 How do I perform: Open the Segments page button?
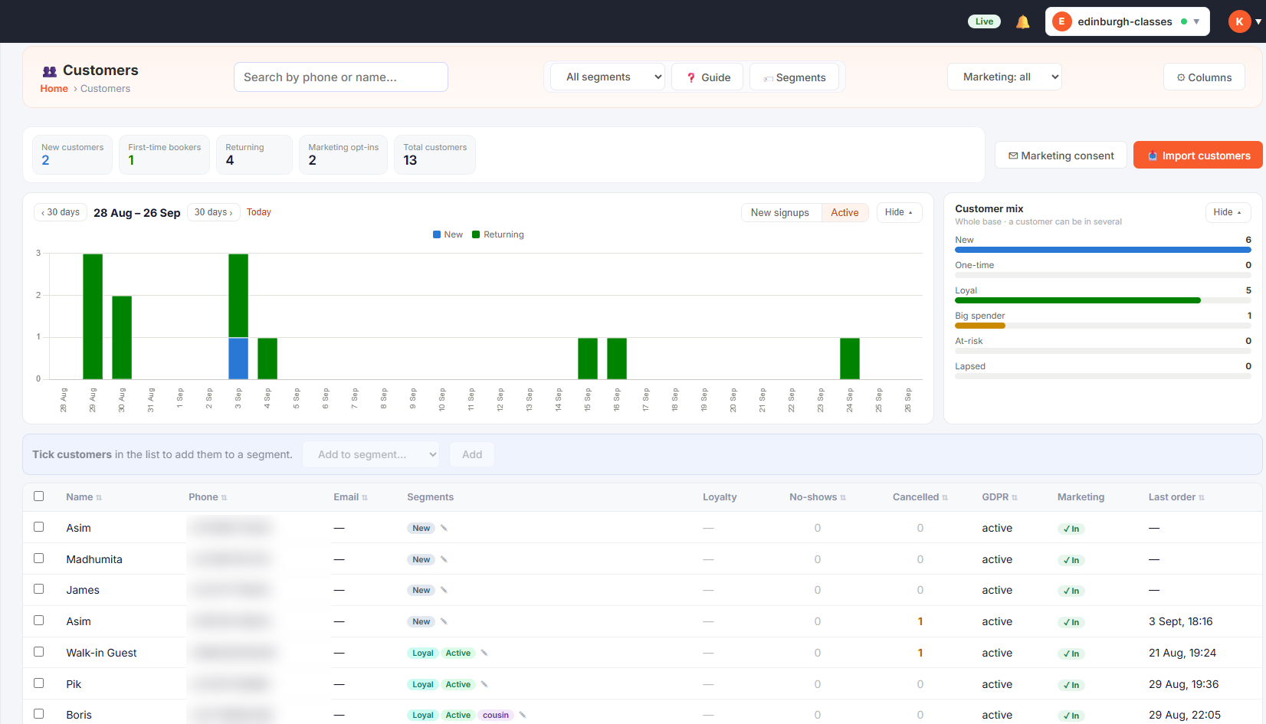(x=794, y=77)
